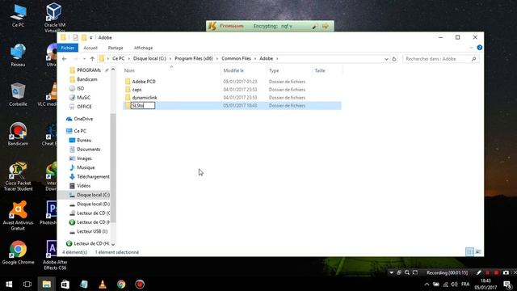Go back with the Explorer back arrow
Viewport: 517px width, 291px height.
coord(65,59)
